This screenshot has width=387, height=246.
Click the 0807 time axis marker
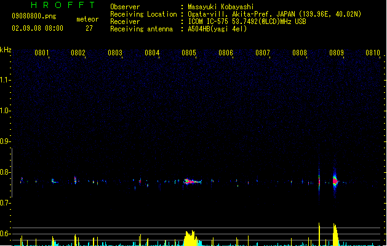pos(263,53)
